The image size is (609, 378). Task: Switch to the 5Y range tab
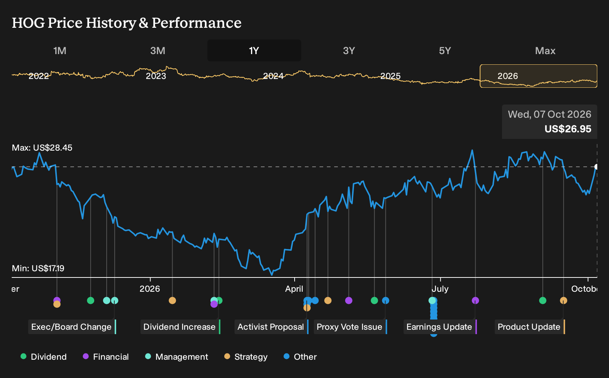[x=445, y=50]
